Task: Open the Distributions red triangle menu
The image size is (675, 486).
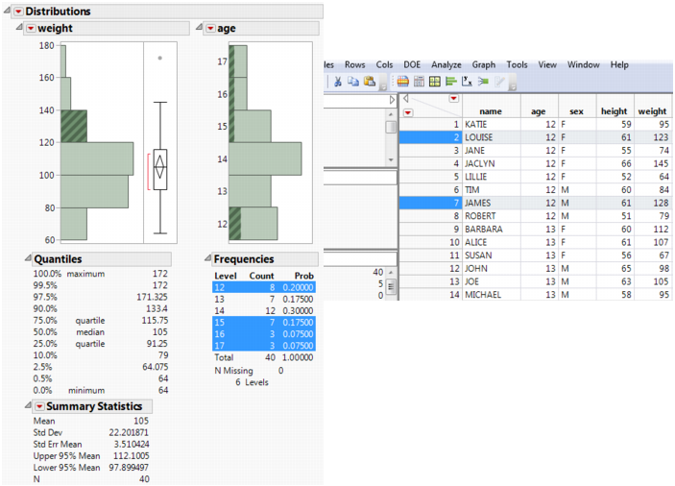Action: tap(18, 12)
